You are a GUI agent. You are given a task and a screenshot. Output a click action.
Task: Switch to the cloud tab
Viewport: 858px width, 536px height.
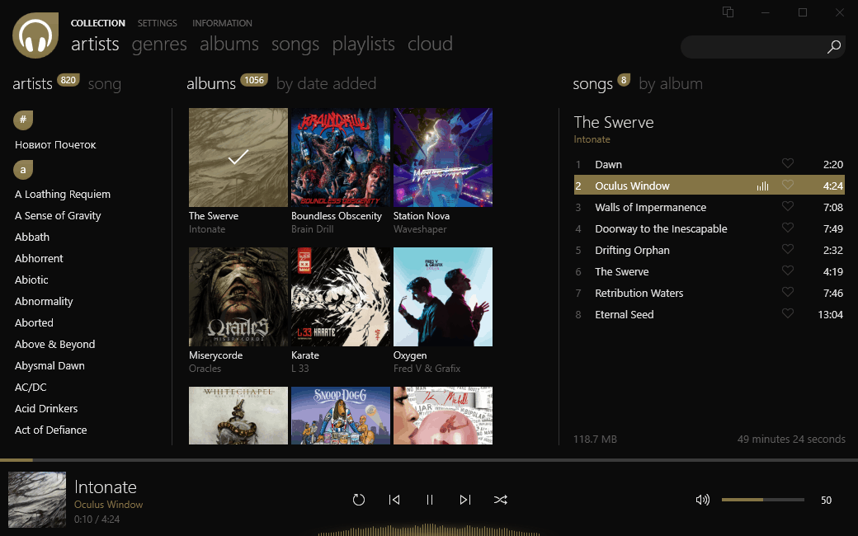coord(430,44)
